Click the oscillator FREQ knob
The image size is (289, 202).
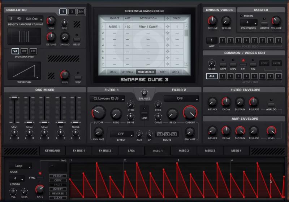(x=65, y=75)
